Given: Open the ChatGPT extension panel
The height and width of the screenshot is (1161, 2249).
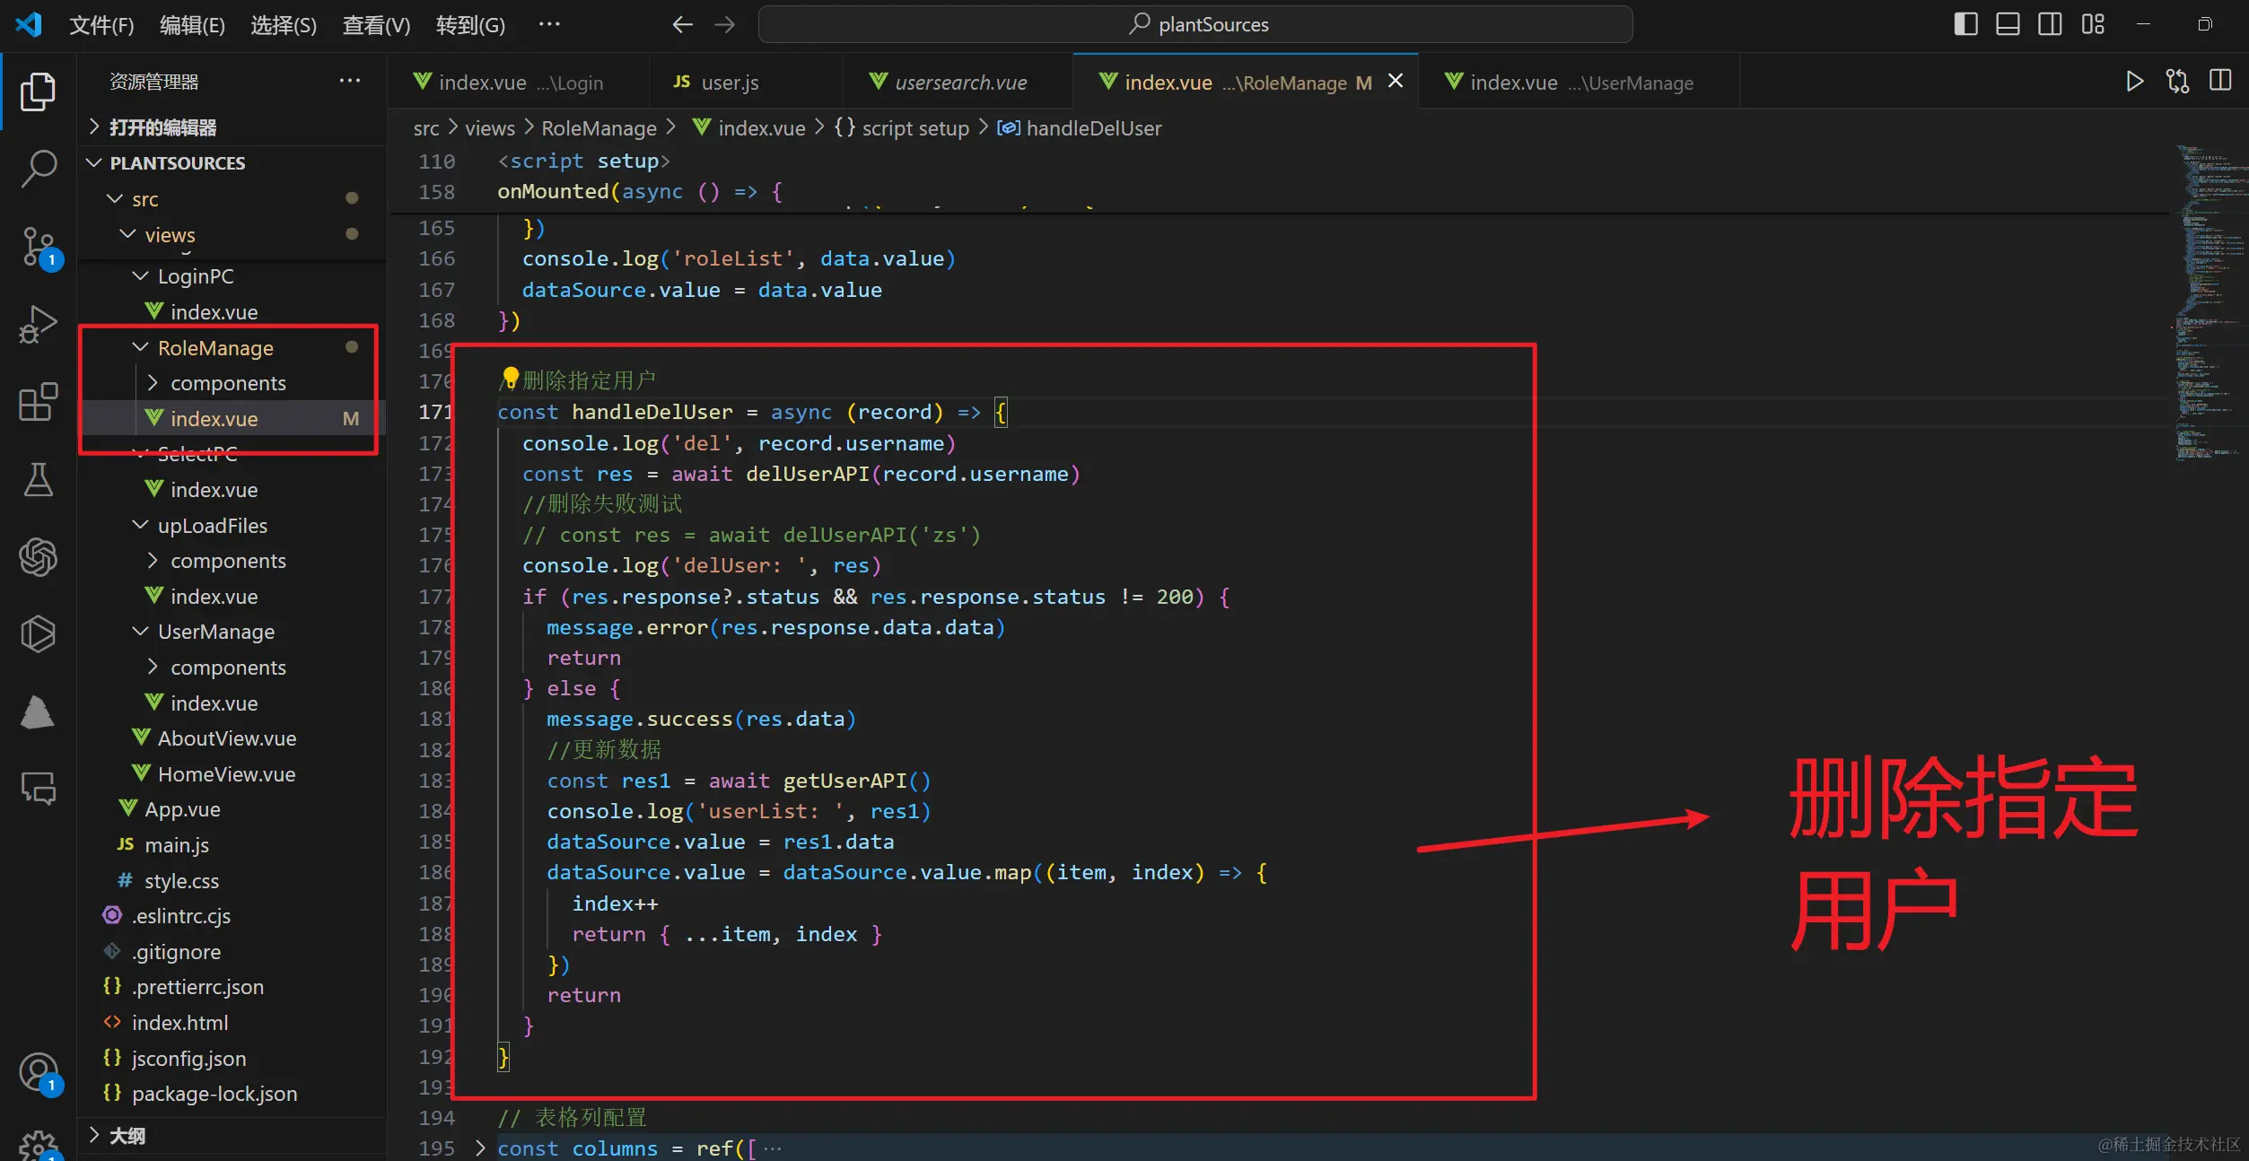Looking at the screenshot, I should tap(38, 557).
